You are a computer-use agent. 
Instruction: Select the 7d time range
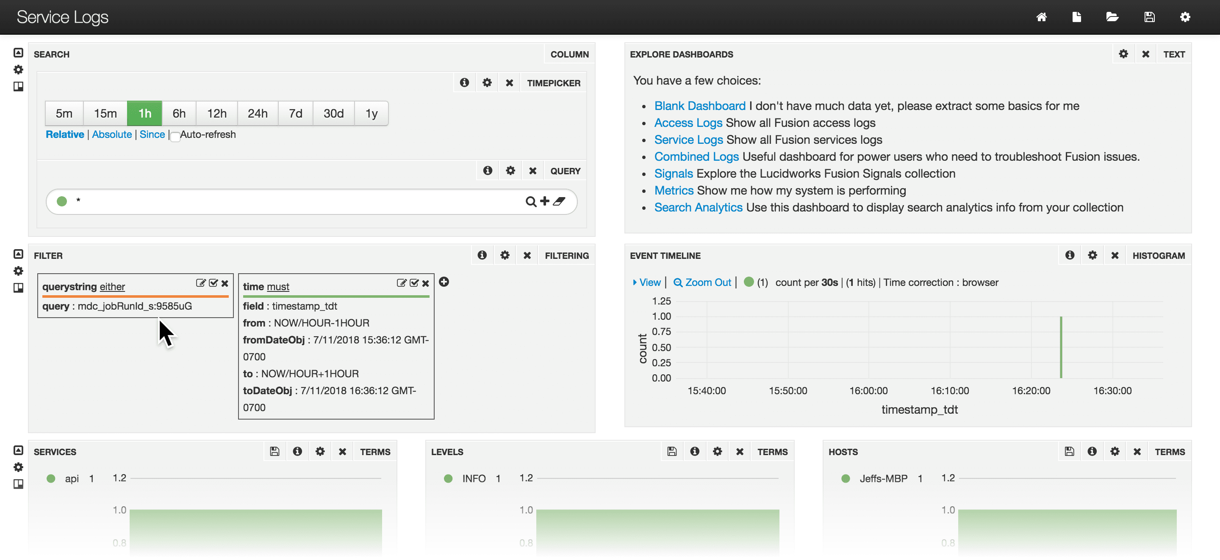click(x=296, y=113)
